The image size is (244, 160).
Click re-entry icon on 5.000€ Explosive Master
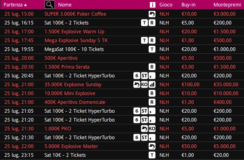click(152, 146)
